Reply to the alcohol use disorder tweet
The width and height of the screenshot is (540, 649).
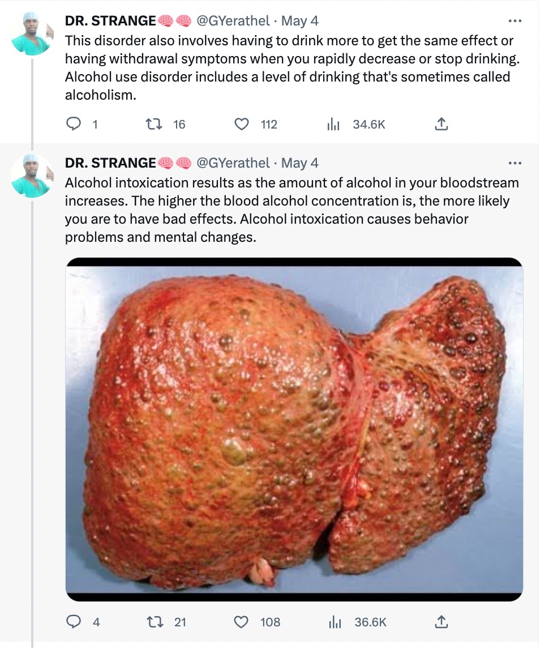pos(74,125)
